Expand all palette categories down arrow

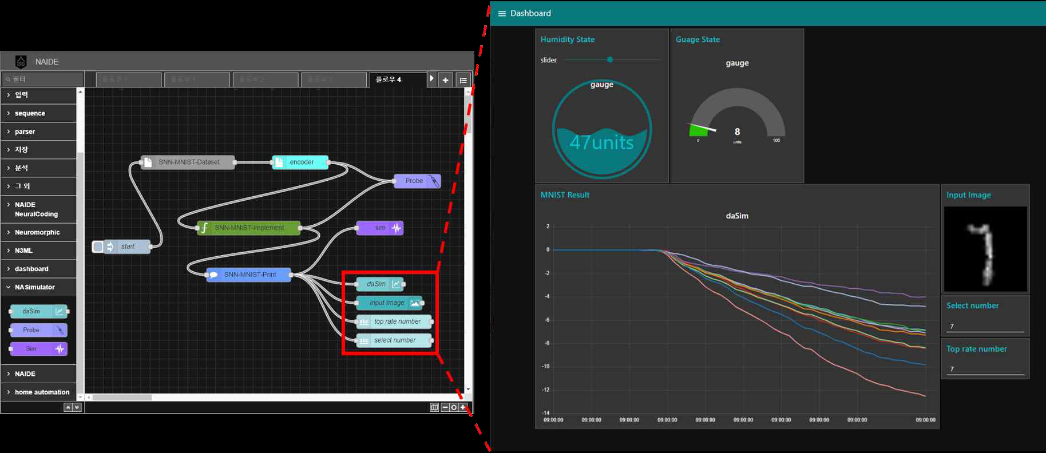pos(77,407)
